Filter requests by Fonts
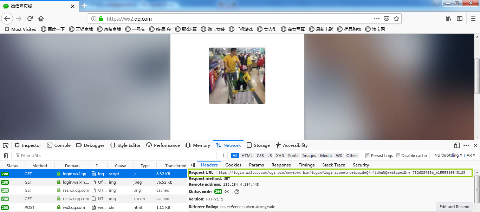This screenshot has height=212, width=480. (293, 156)
